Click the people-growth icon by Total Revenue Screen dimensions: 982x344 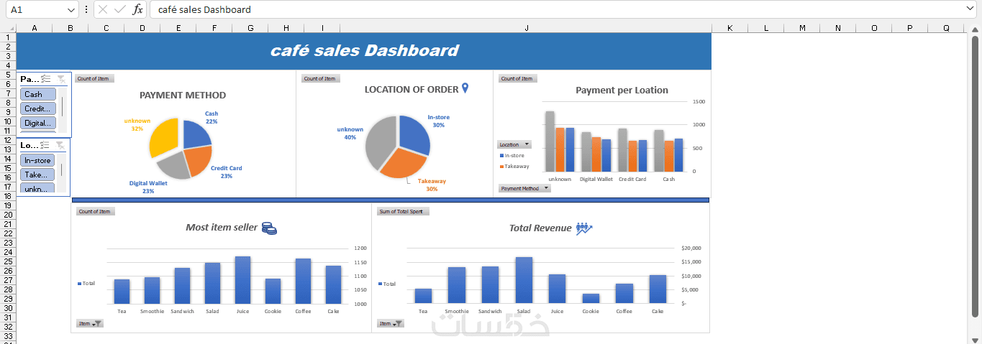click(x=584, y=228)
